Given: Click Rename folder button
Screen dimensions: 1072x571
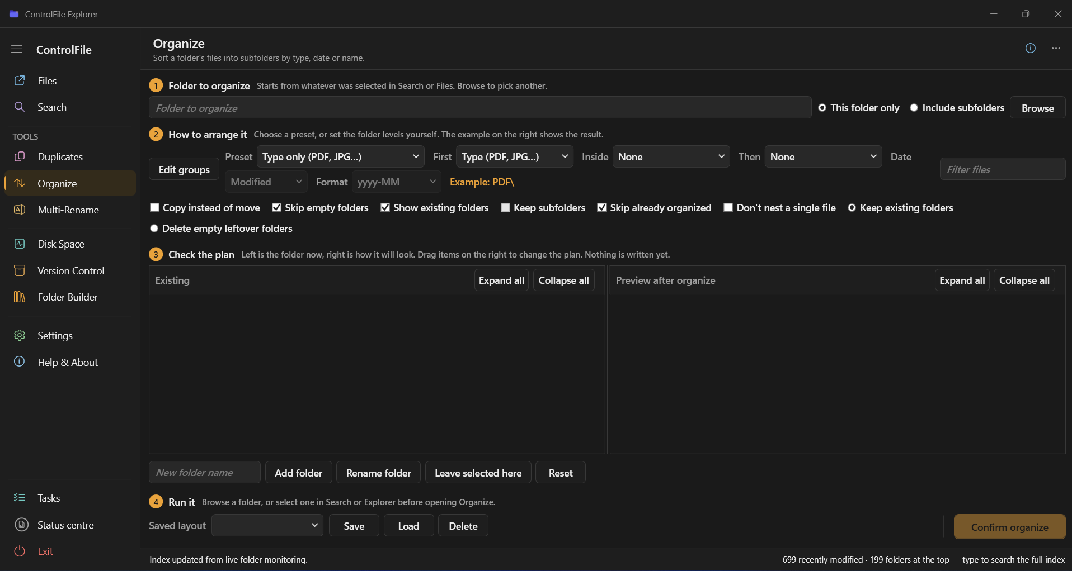Looking at the screenshot, I should (x=379, y=473).
